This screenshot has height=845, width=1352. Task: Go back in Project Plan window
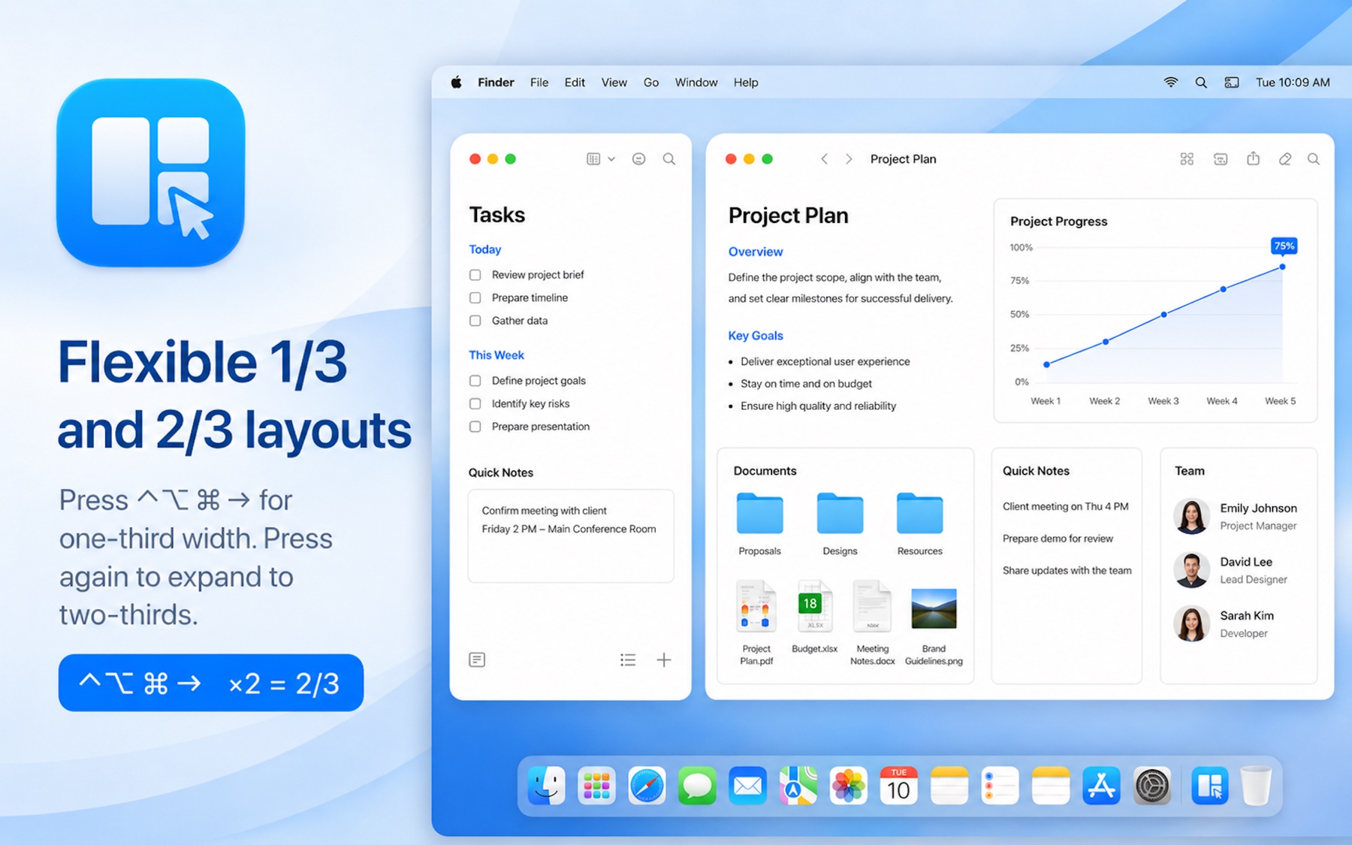point(824,159)
